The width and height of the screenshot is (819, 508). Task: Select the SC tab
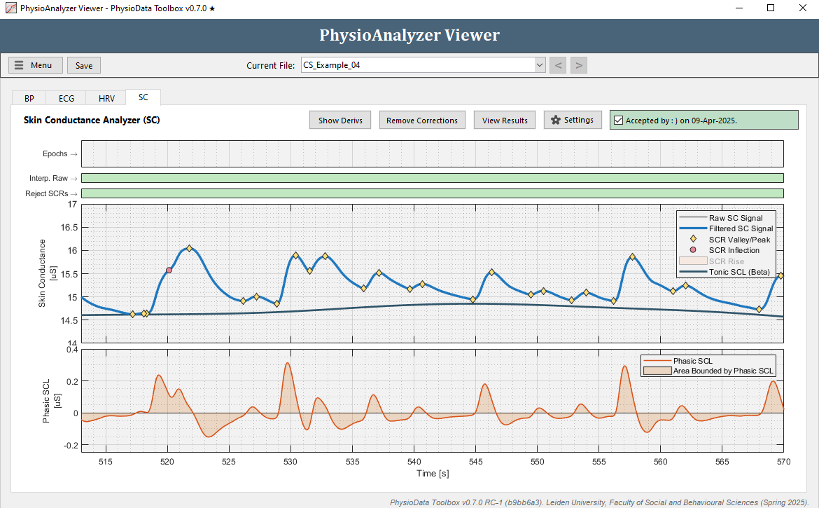point(143,97)
